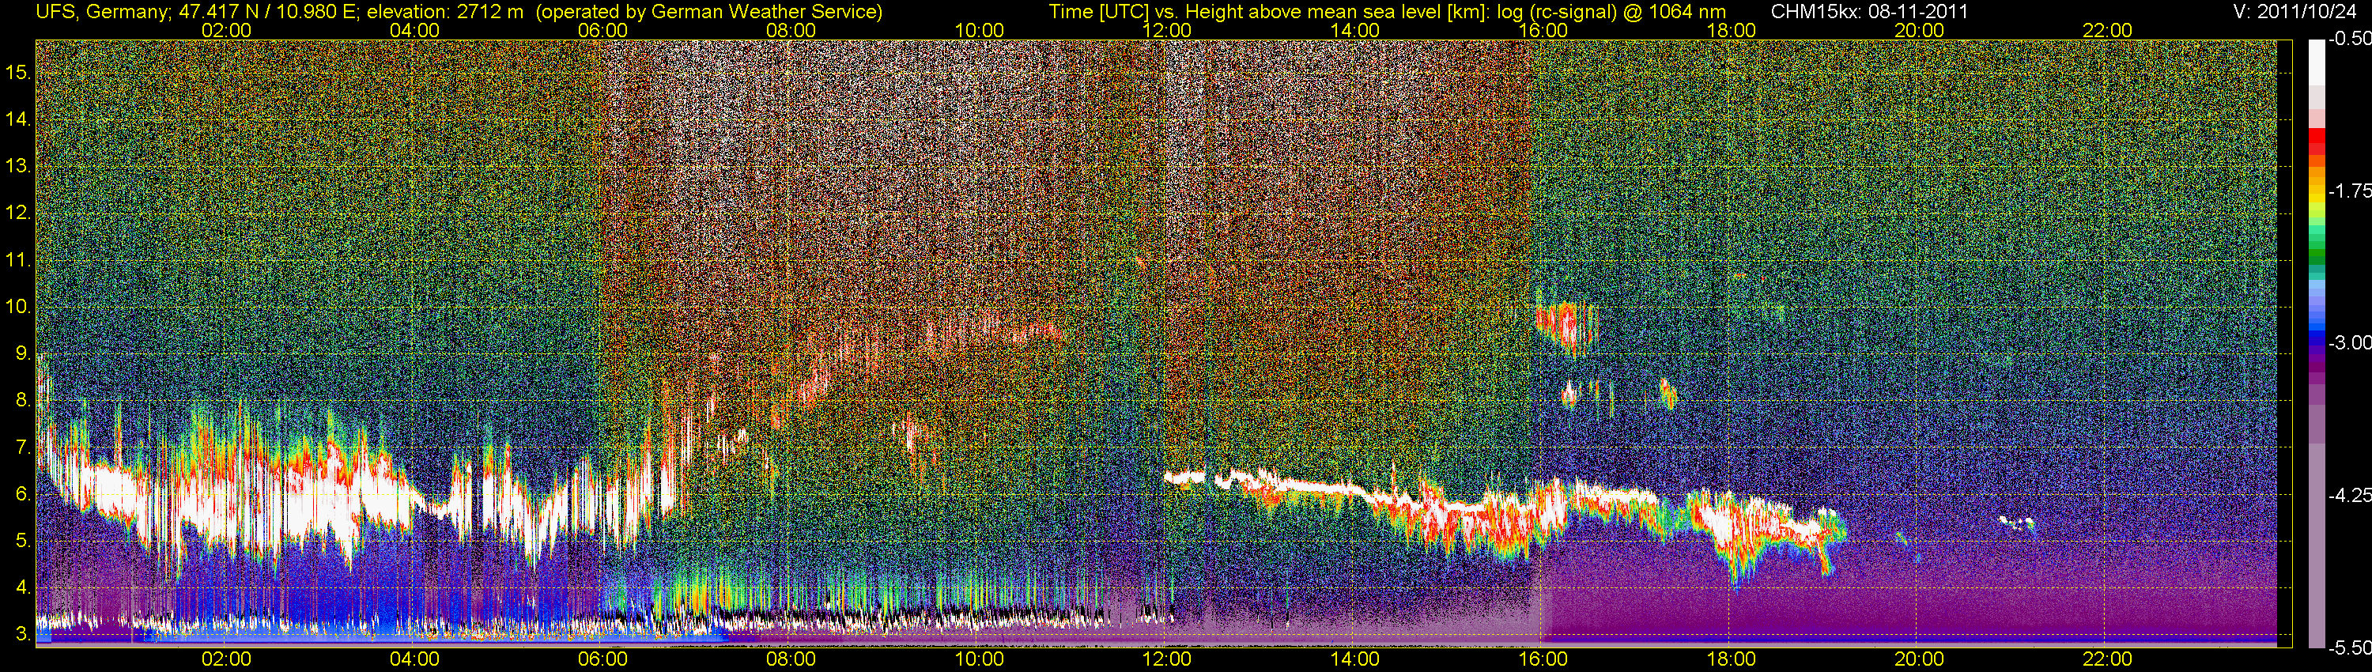
Task: Click the height axis '6.' km label
Action: 22,494
